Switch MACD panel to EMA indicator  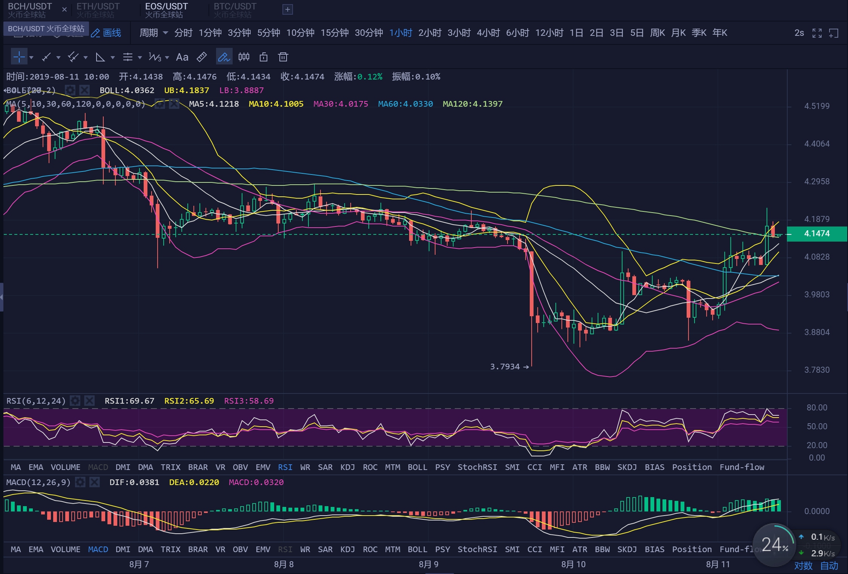click(36, 549)
